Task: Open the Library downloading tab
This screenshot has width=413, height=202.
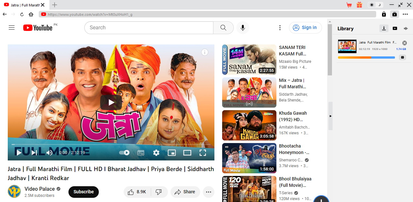Action: pos(384,28)
